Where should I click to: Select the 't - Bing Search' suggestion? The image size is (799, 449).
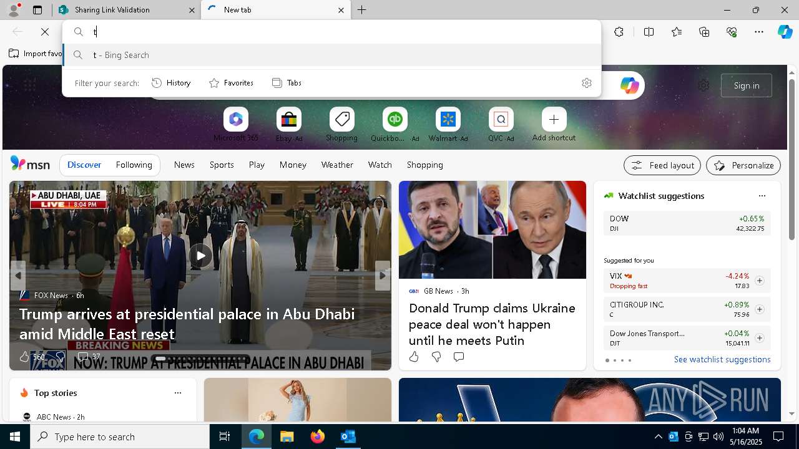coord(332,55)
